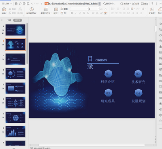The image size is (162, 149).
Task: Expand the bulleted list dropdown
Action: (x=115, y=9)
